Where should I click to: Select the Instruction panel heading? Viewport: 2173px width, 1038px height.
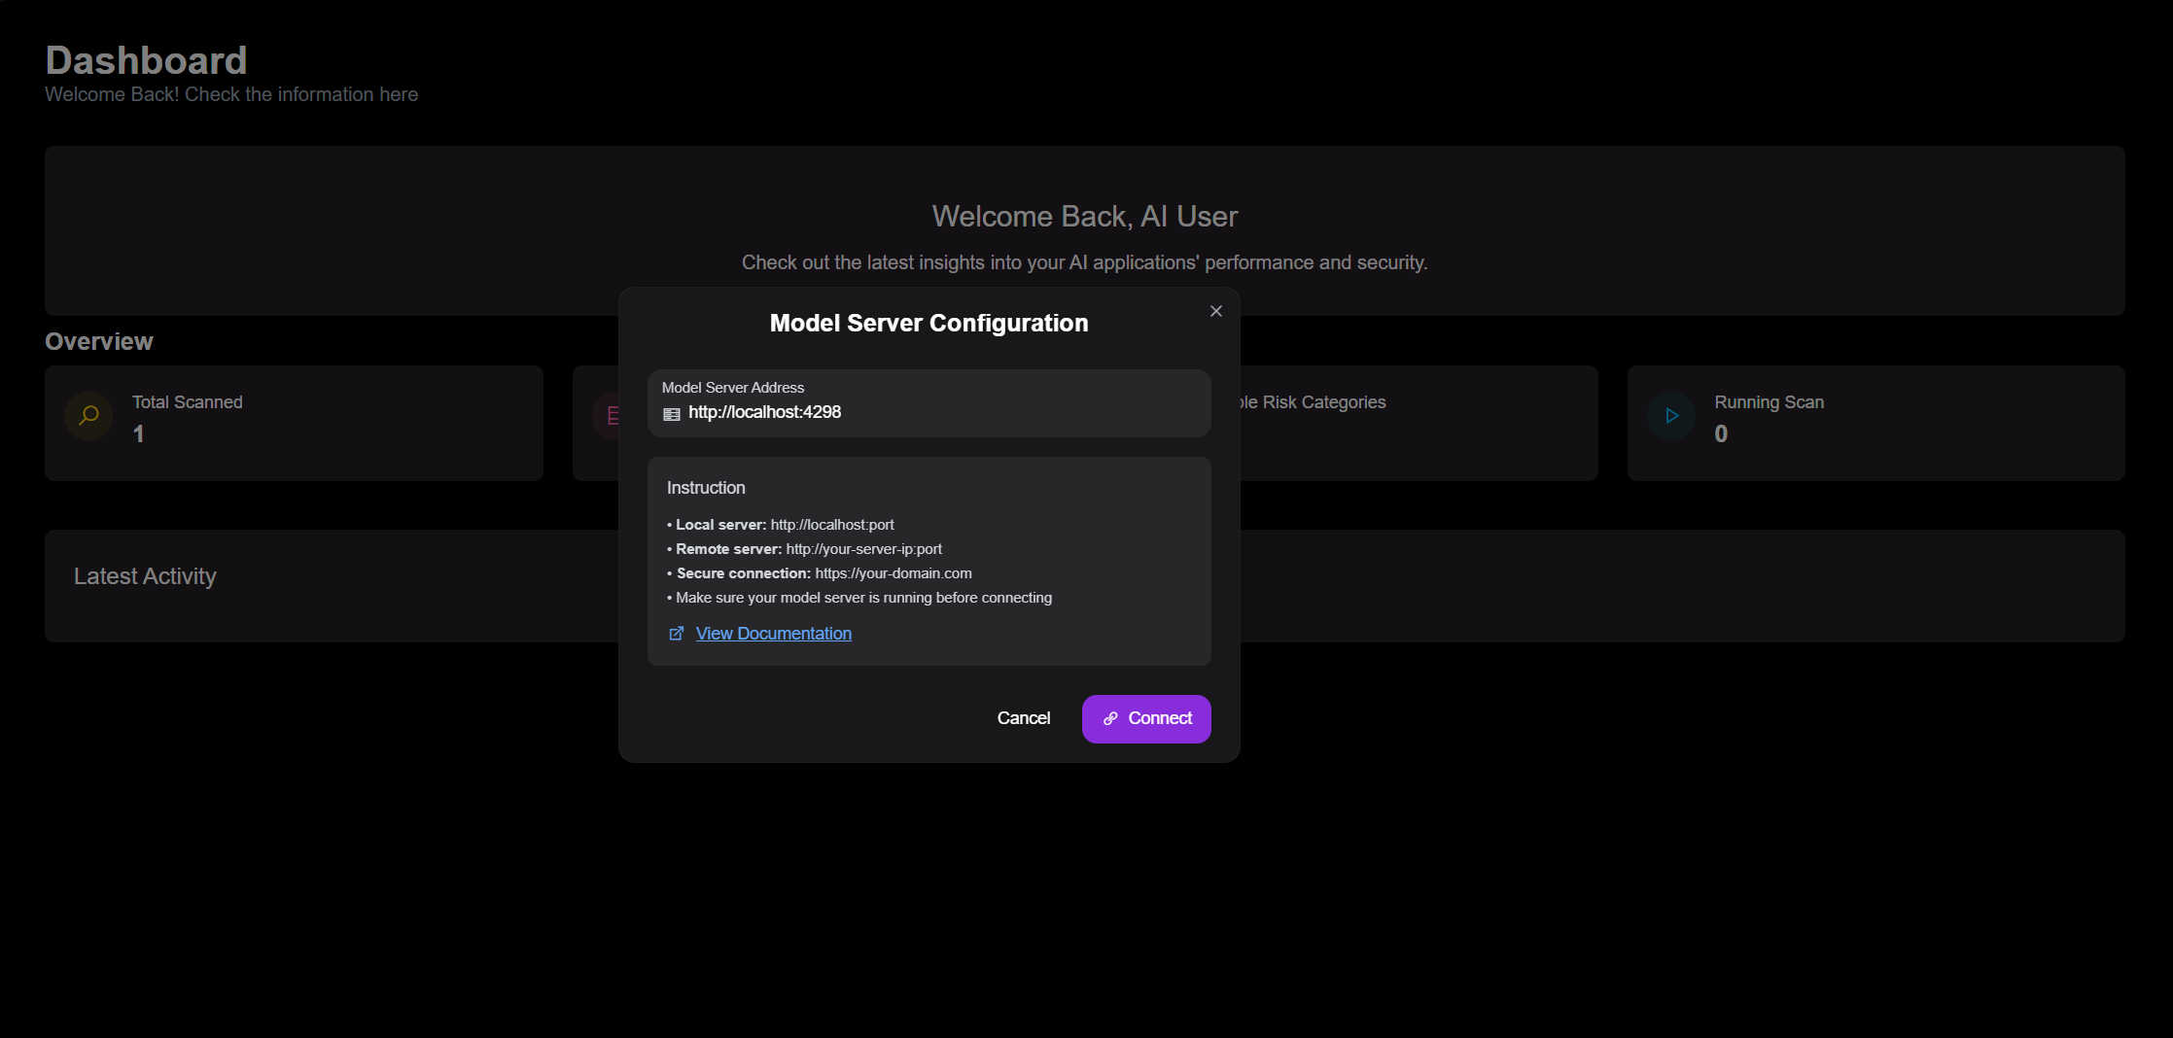click(705, 487)
